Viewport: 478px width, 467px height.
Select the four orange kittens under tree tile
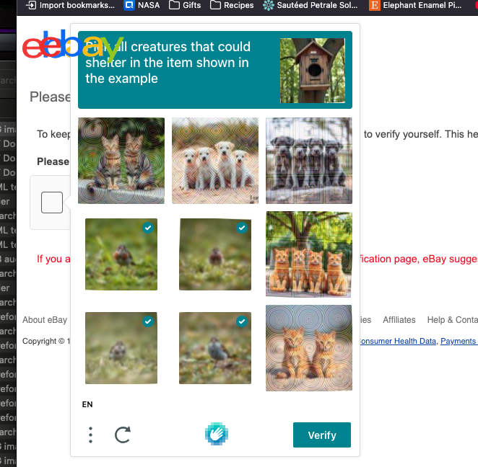(309, 254)
